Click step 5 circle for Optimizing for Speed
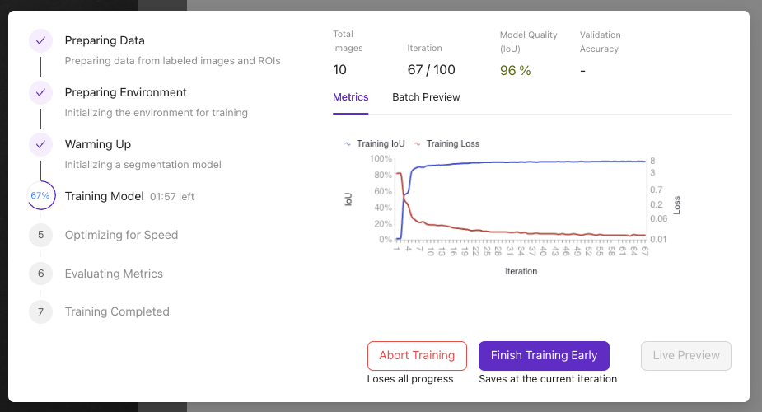The image size is (762, 412). 40,235
